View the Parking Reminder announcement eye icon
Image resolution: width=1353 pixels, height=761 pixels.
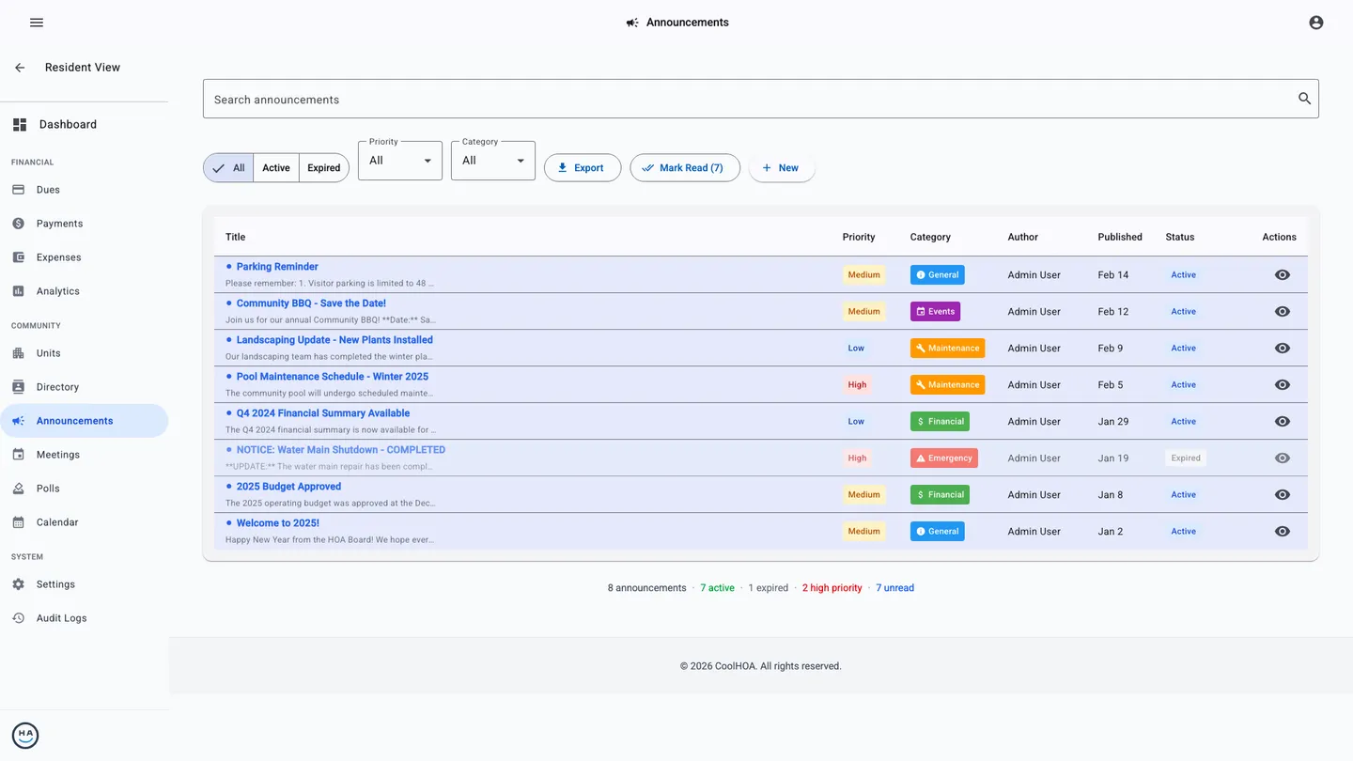coord(1282,275)
